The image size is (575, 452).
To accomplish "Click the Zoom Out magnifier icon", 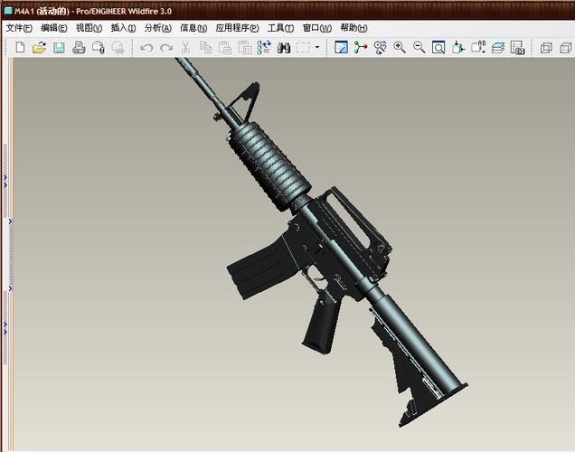I will [419, 48].
